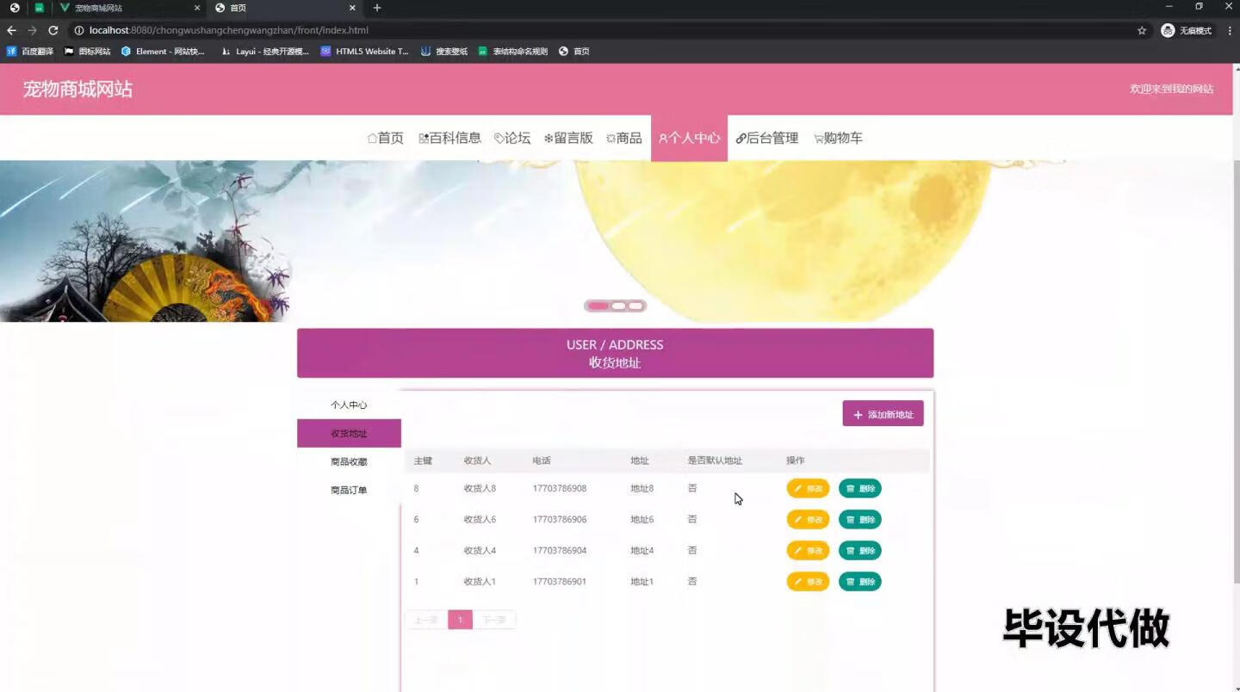Click the 宠物商城网站 site title

(77, 89)
